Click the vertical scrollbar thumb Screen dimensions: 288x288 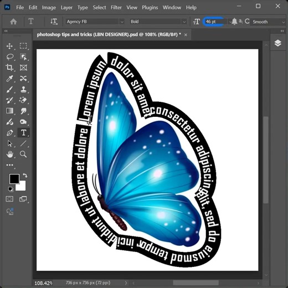pyautogui.click(x=266, y=160)
